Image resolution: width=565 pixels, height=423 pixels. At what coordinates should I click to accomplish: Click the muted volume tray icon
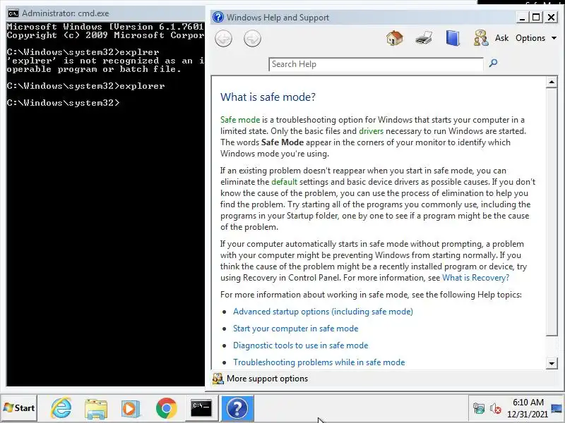pyautogui.click(x=496, y=408)
